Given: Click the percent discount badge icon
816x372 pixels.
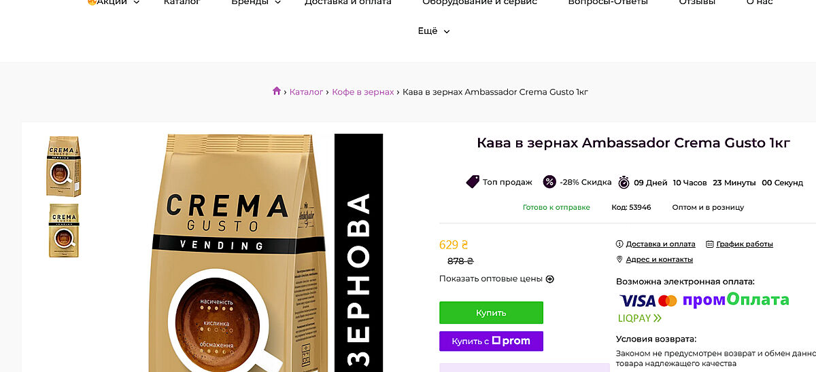Looking at the screenshot, I should coord(549,182).
